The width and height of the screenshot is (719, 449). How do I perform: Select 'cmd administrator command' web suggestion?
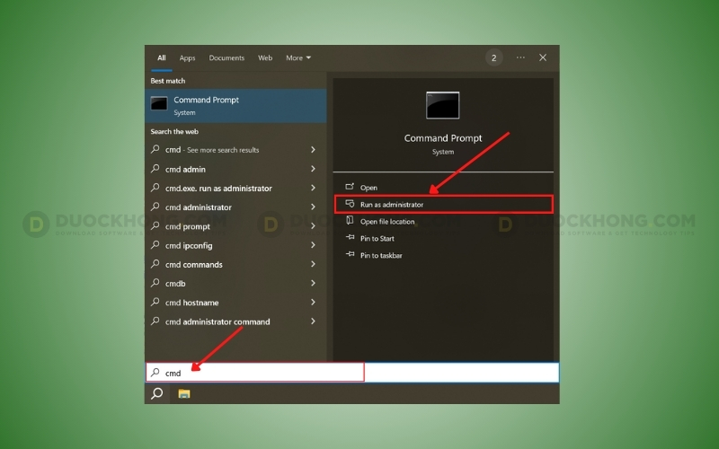tap(235, 321)
